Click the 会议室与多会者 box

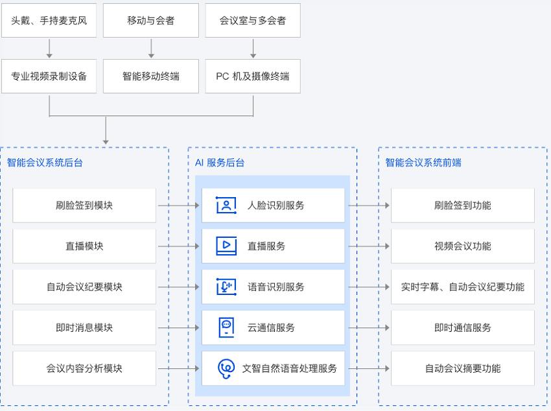coord(253,20)
